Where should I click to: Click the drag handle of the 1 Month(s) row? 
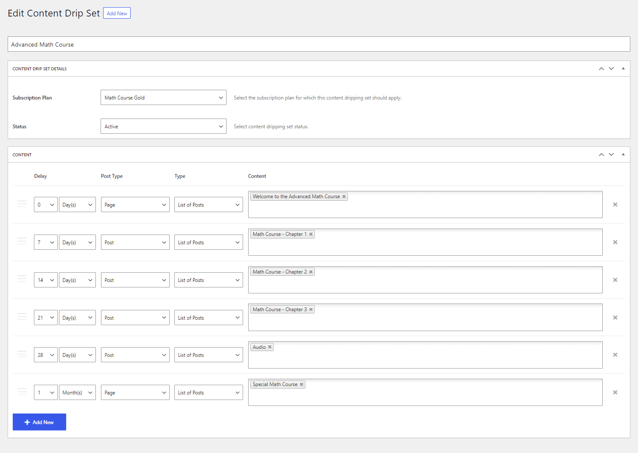22,392
